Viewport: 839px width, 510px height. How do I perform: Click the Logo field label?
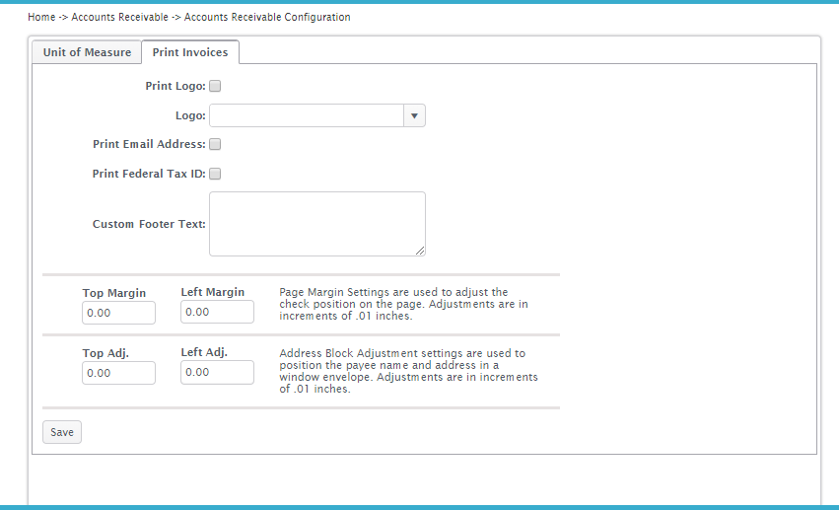[x=190, y=115]
